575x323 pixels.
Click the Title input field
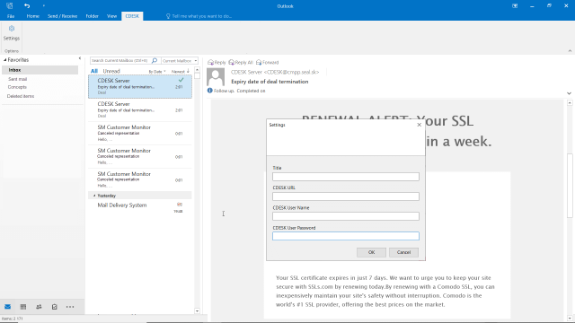(345, 177)
